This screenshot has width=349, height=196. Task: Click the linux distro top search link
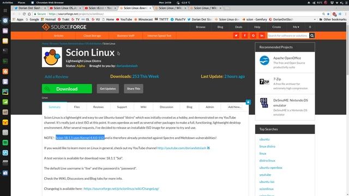pyautogui.click(x=267, y=146)
